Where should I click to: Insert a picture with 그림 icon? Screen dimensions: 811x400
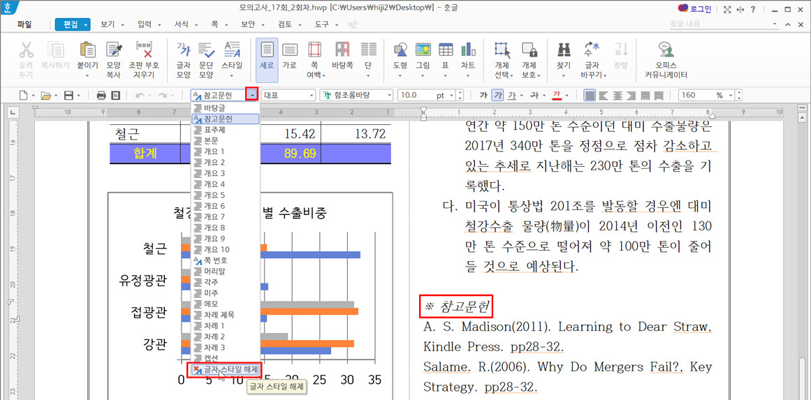[x=423, y=60]
